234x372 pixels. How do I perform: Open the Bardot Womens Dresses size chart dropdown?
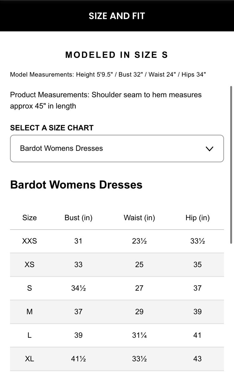(117, 149)
